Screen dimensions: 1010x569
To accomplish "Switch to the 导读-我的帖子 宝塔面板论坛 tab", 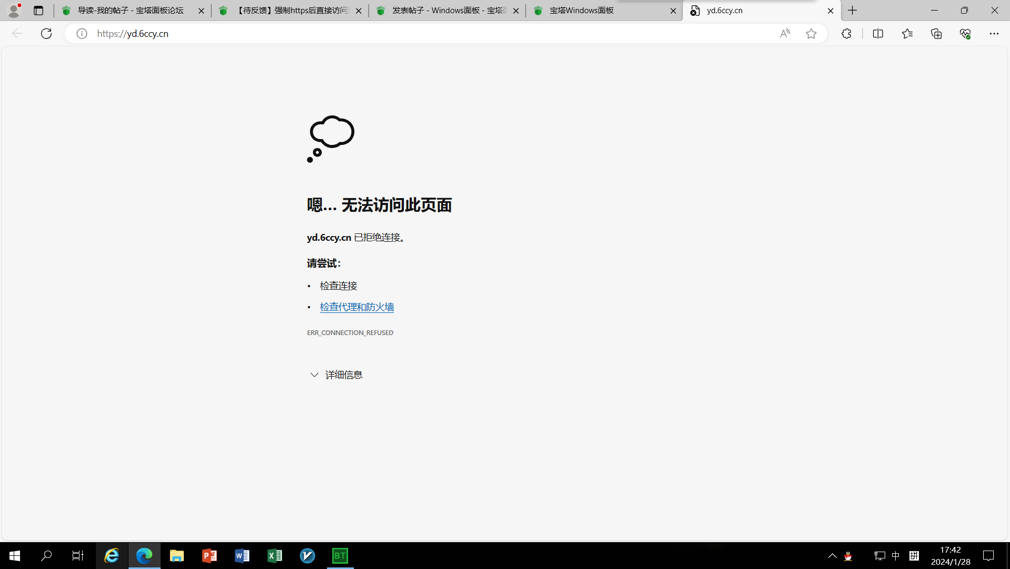I will pyautogui.click(x=132, y=11).
